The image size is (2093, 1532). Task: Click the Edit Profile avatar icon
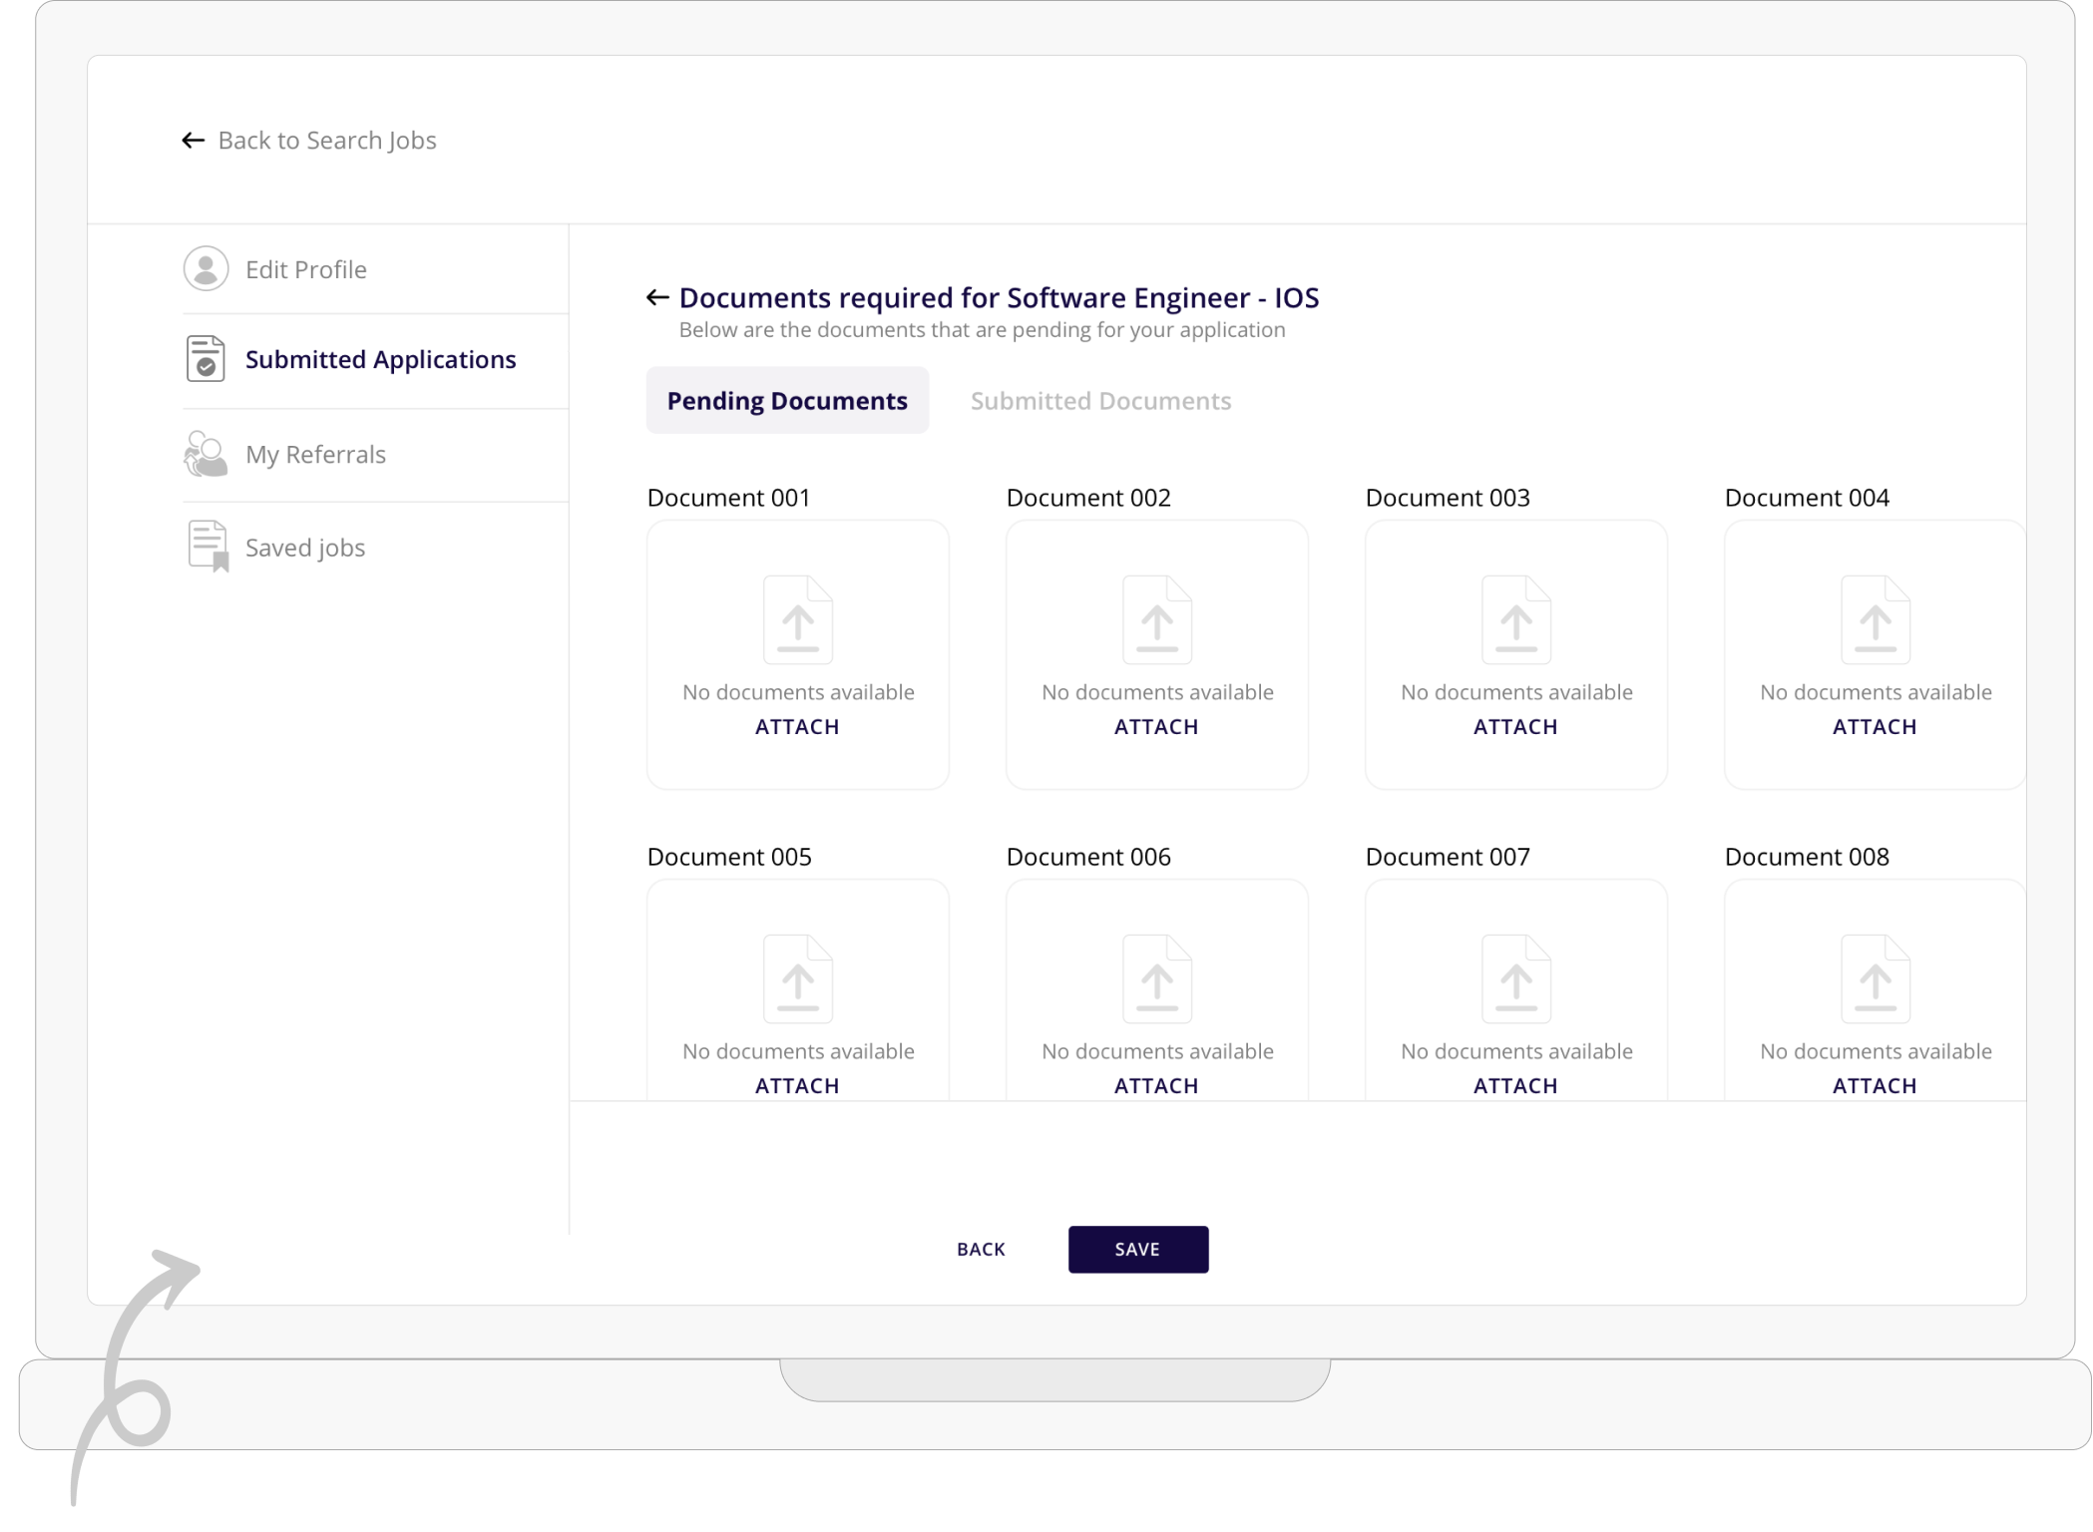[206, 269]
